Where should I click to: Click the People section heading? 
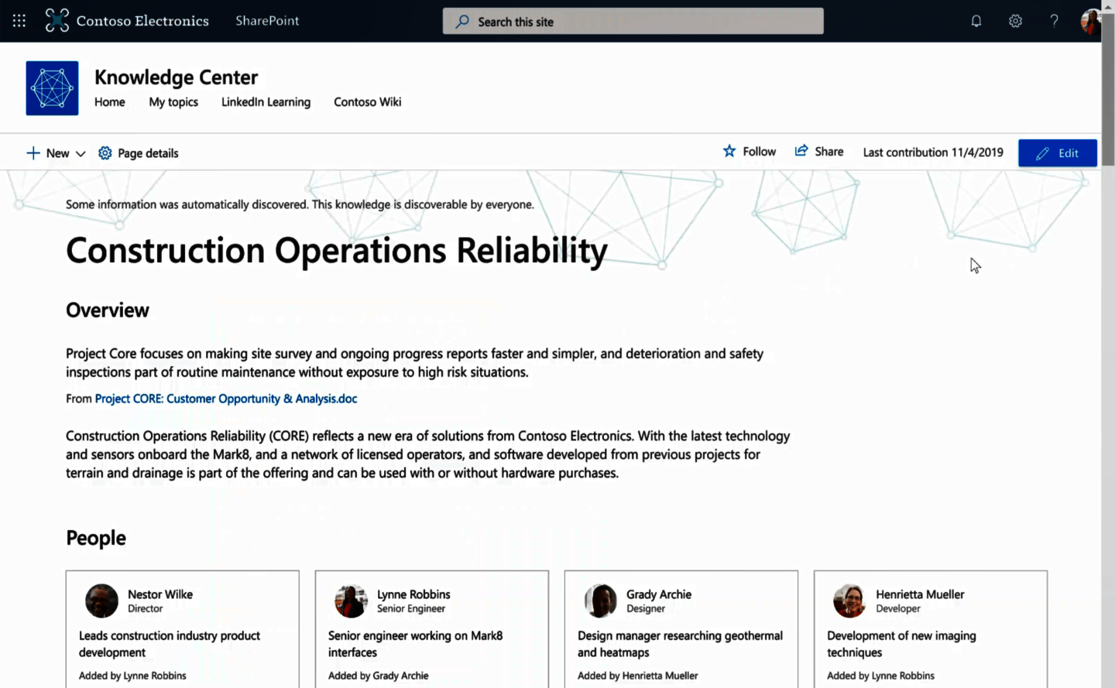(x=96, y=538)
